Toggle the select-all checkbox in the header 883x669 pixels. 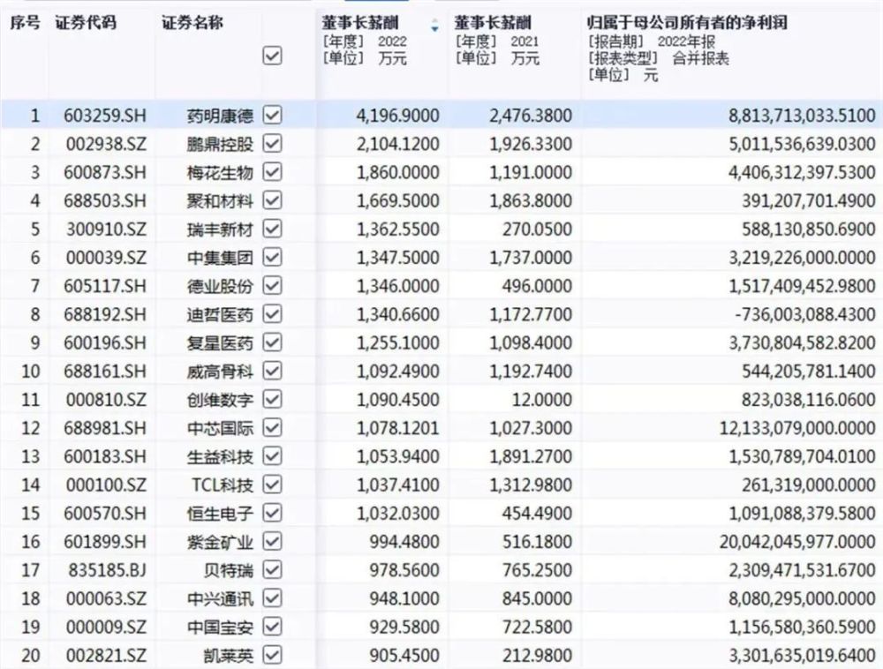pyautogui.click(x=272, y=56)
